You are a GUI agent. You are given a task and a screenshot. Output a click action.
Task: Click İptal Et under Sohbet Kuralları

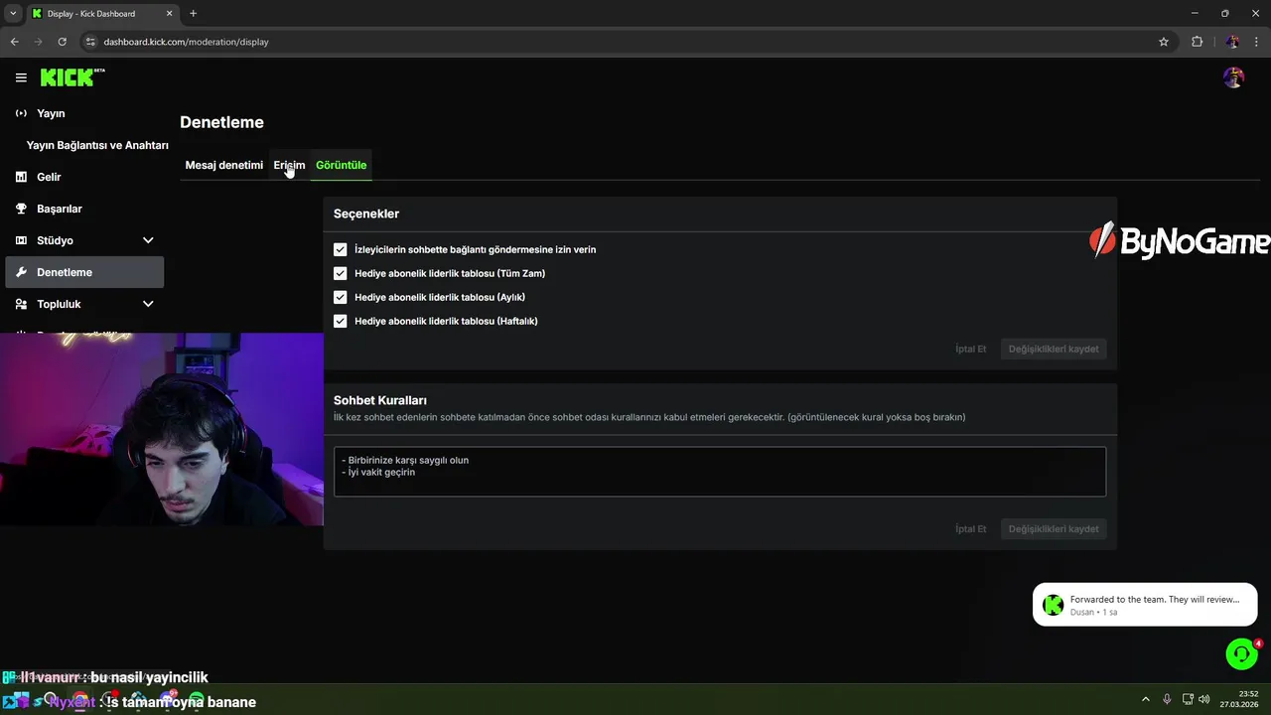tap(970, 528)
